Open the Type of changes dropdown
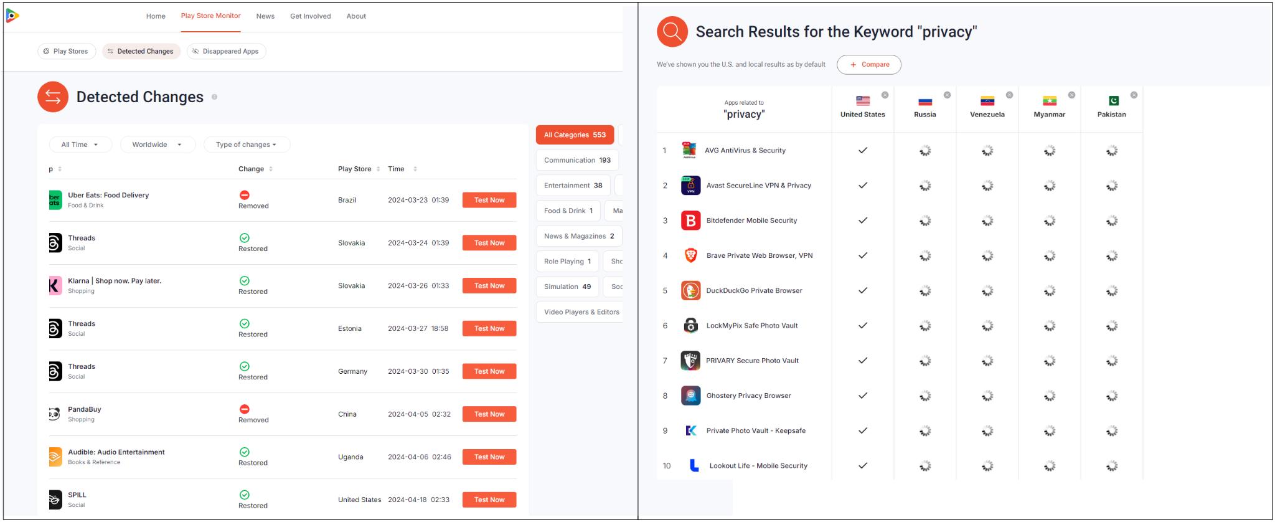The image size is (1275, 522). 247,145
